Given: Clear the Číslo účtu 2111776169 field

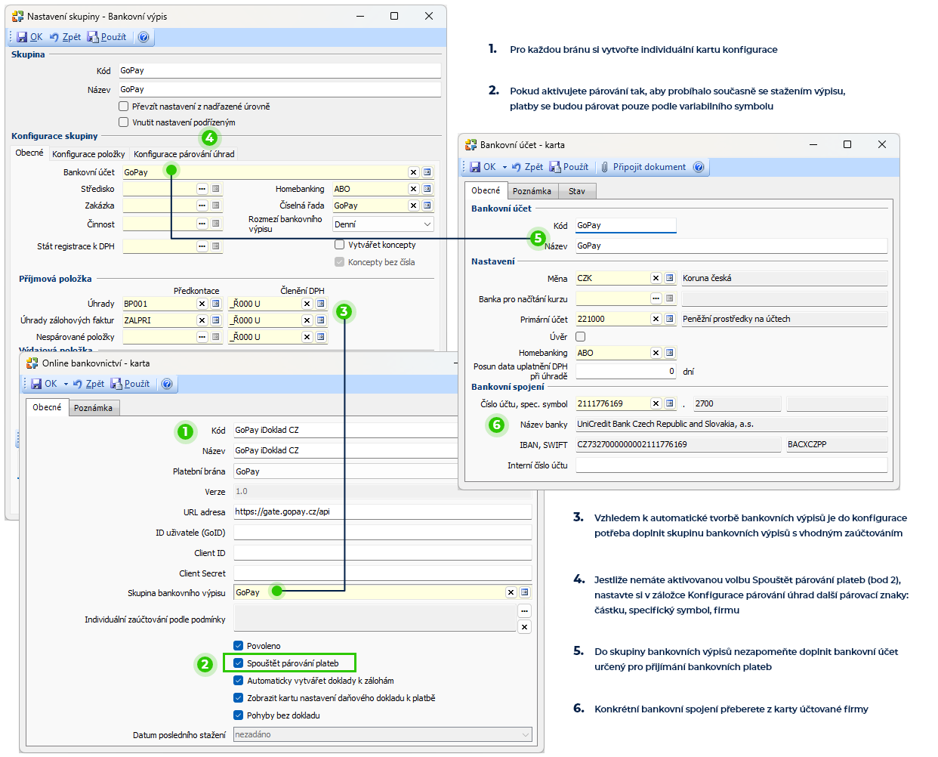Looking at the screenshot, I should click(x=656, y=403).
